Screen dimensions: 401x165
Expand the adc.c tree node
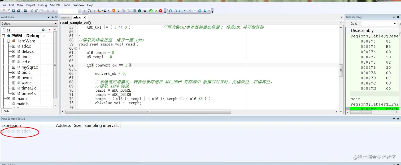(14, 46)
